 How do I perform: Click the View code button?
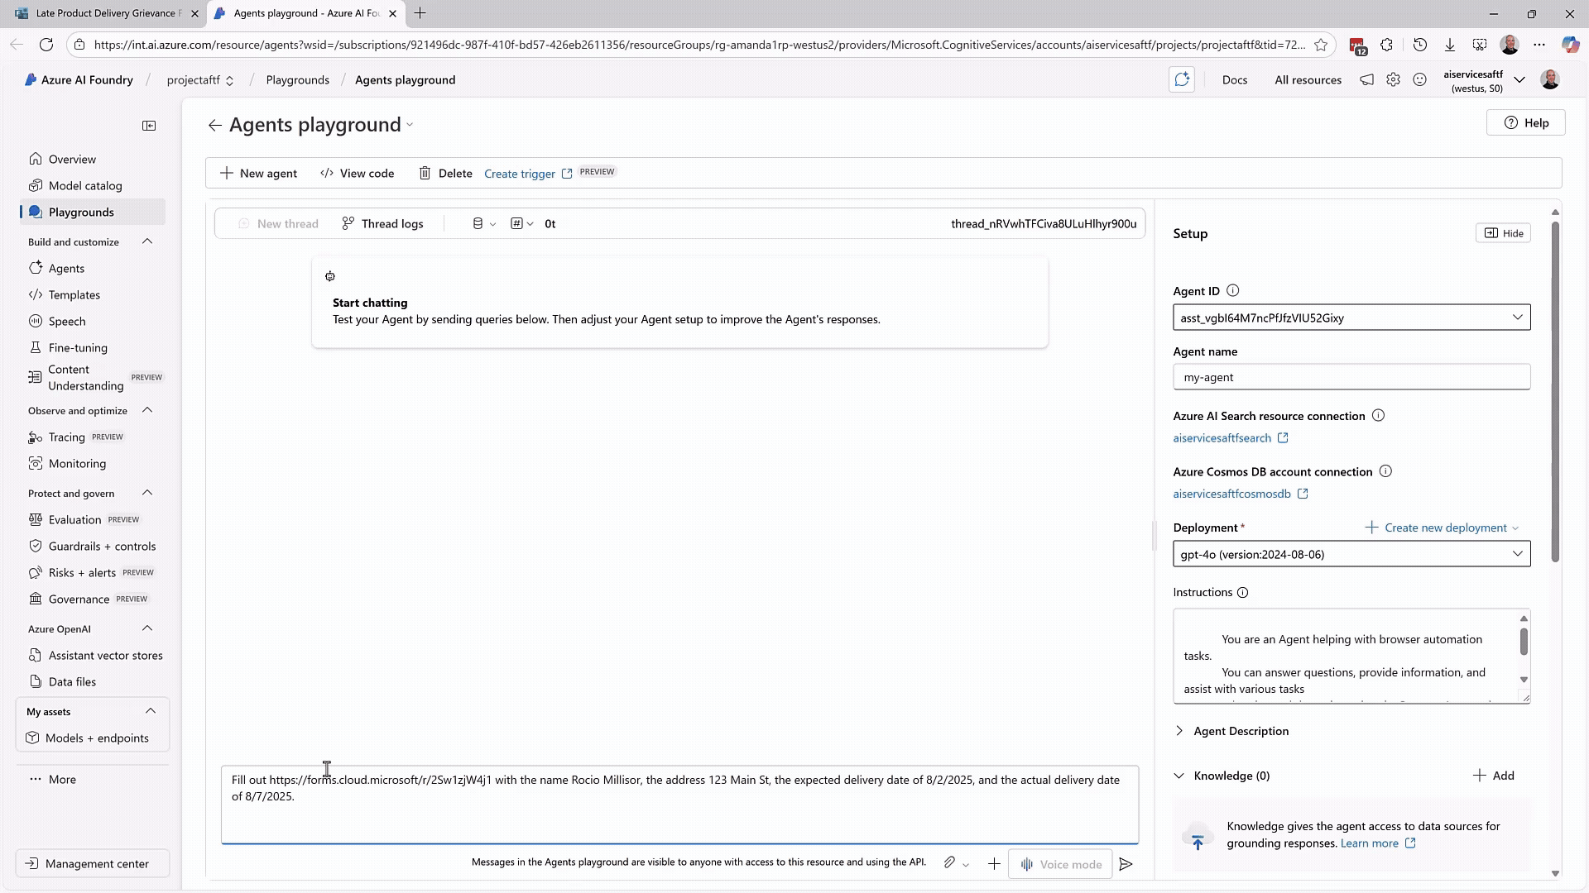click(358, 173)
